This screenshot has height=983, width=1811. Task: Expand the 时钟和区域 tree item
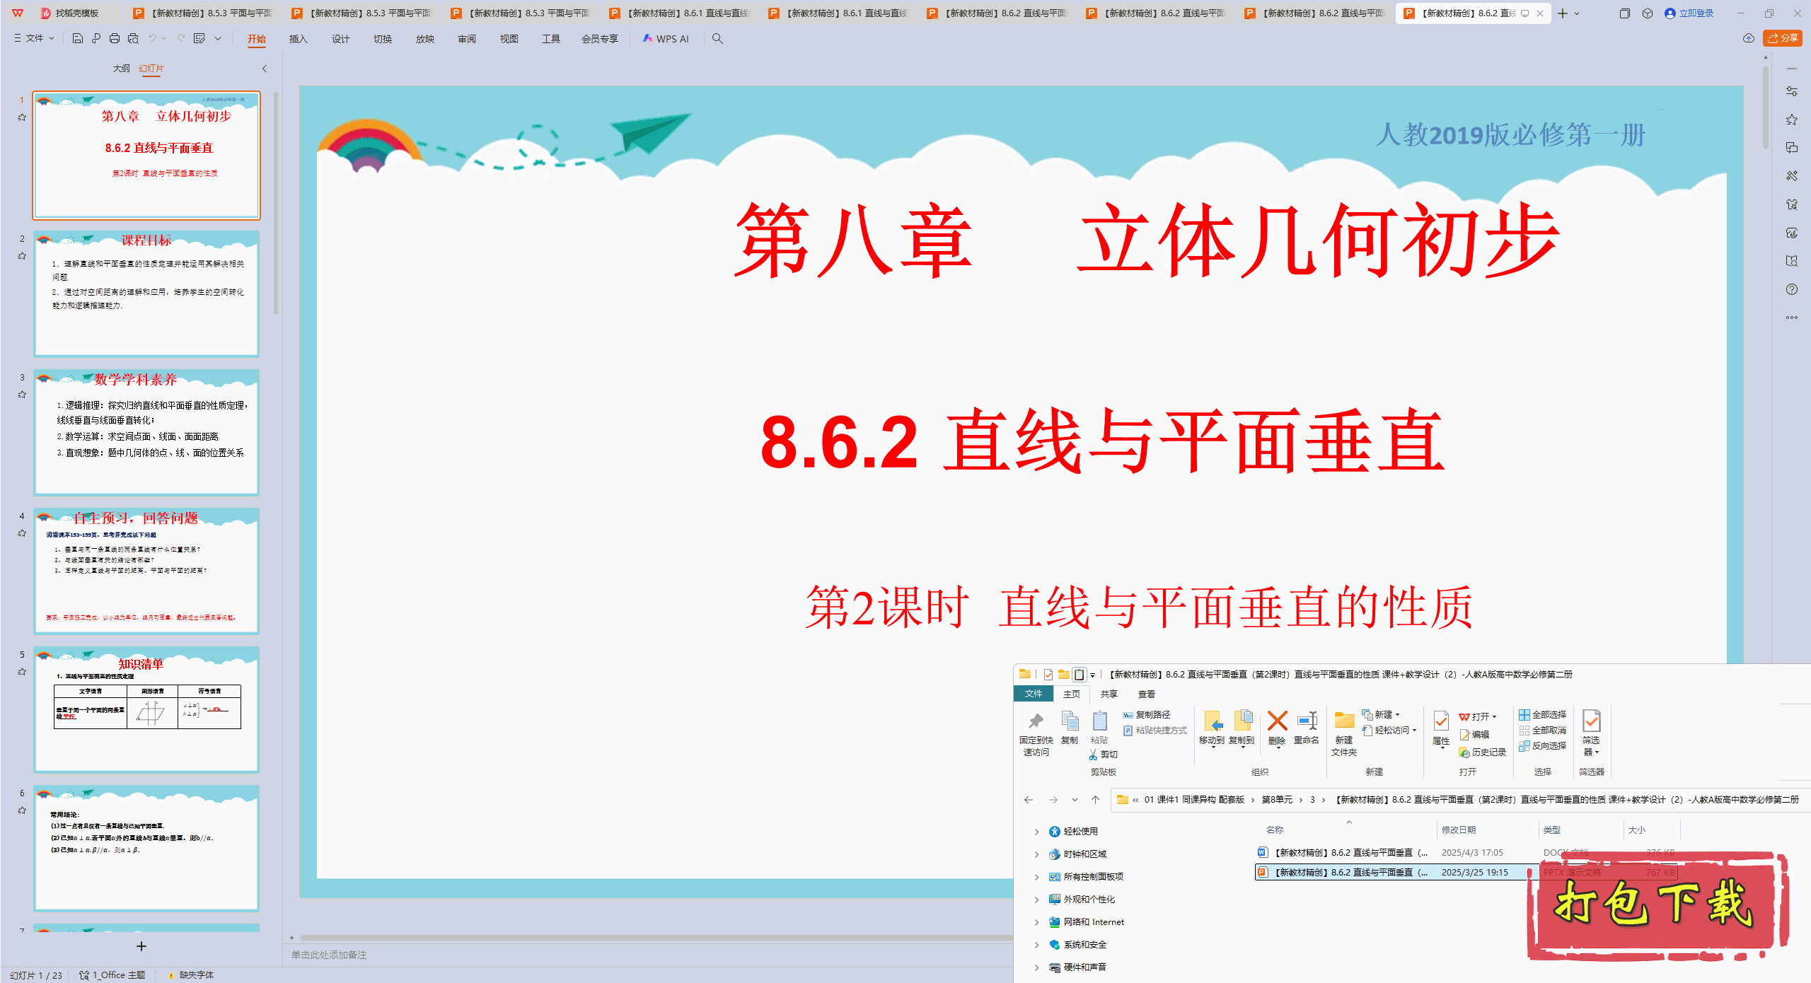coord(1037,854)
